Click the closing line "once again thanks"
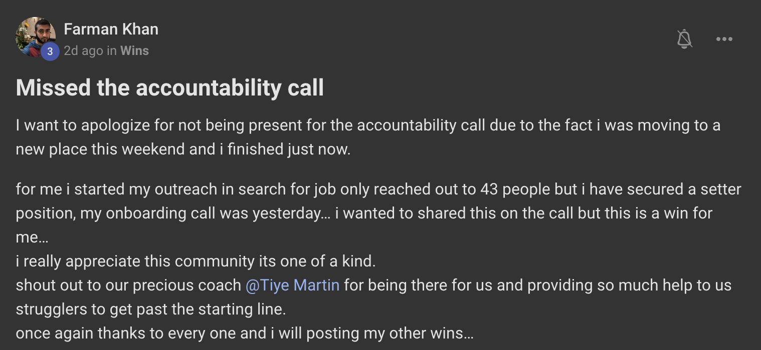This screenshot has width=761, height=350. click(244, 333)
